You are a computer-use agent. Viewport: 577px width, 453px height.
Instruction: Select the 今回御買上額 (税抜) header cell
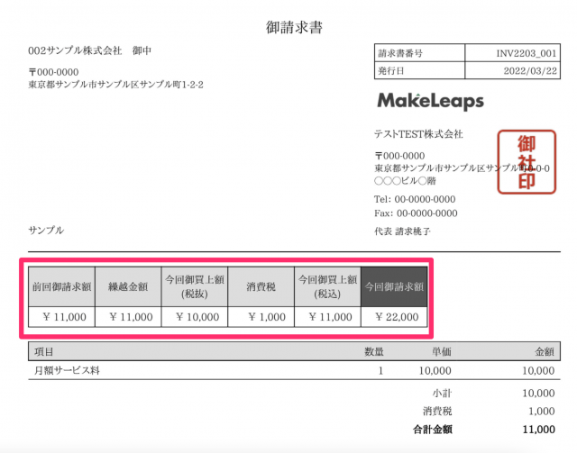pyautogui.click(x=194, y=286)
